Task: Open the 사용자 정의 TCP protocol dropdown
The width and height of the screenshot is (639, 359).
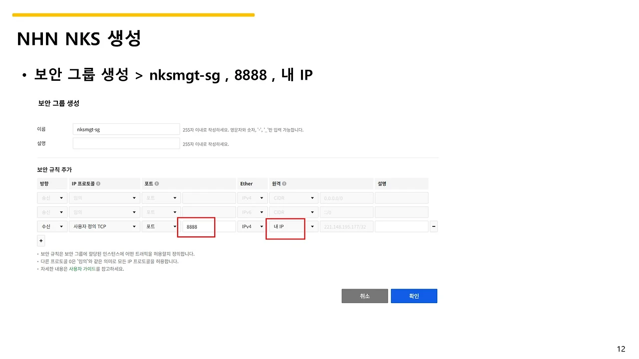Action: coord(104,226)
